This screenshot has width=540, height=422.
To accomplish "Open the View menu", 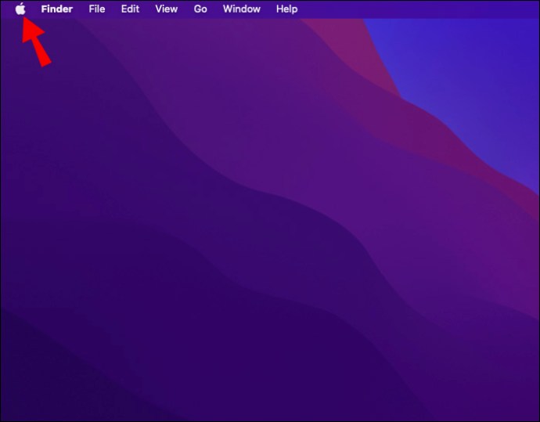I will [167, 9].
